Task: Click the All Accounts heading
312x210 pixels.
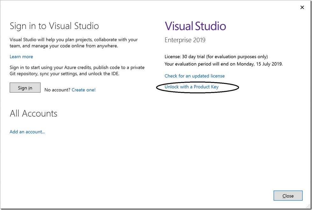Action: [x=33, y=113]
